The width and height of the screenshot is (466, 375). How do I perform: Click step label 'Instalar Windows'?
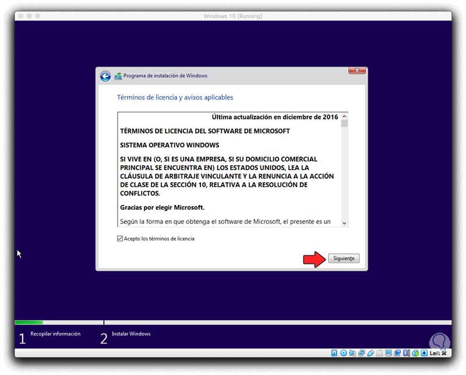click(131, 334)
